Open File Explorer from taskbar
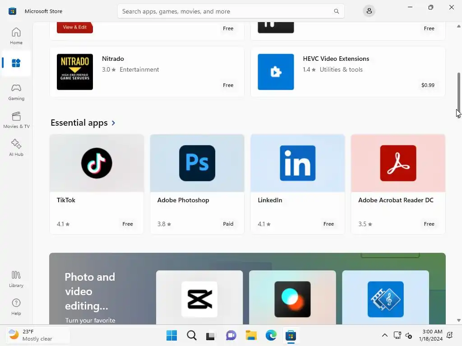The height and width of the screenshot is (346, 462). tap(251, 335)
